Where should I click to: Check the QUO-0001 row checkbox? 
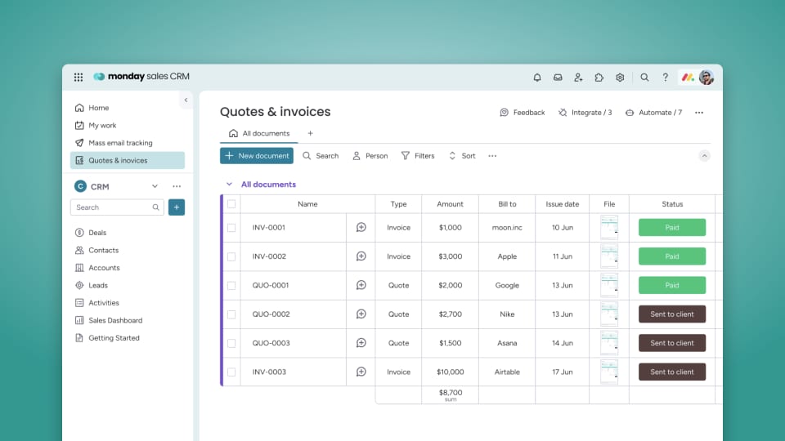231,286
